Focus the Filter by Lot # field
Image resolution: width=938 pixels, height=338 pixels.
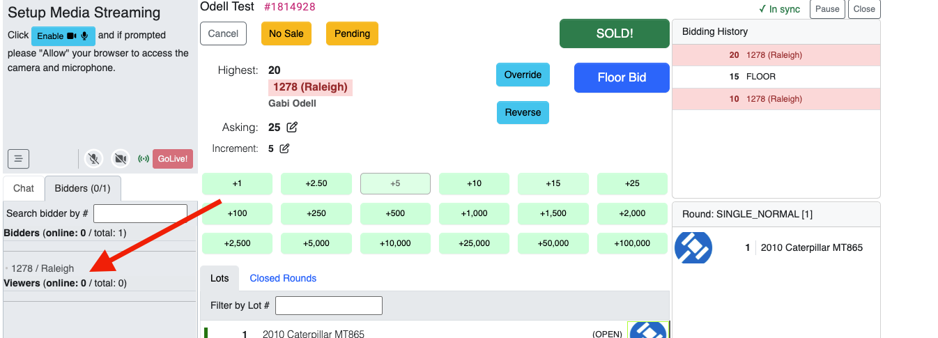pyautogui.click(x=329, y=305)
